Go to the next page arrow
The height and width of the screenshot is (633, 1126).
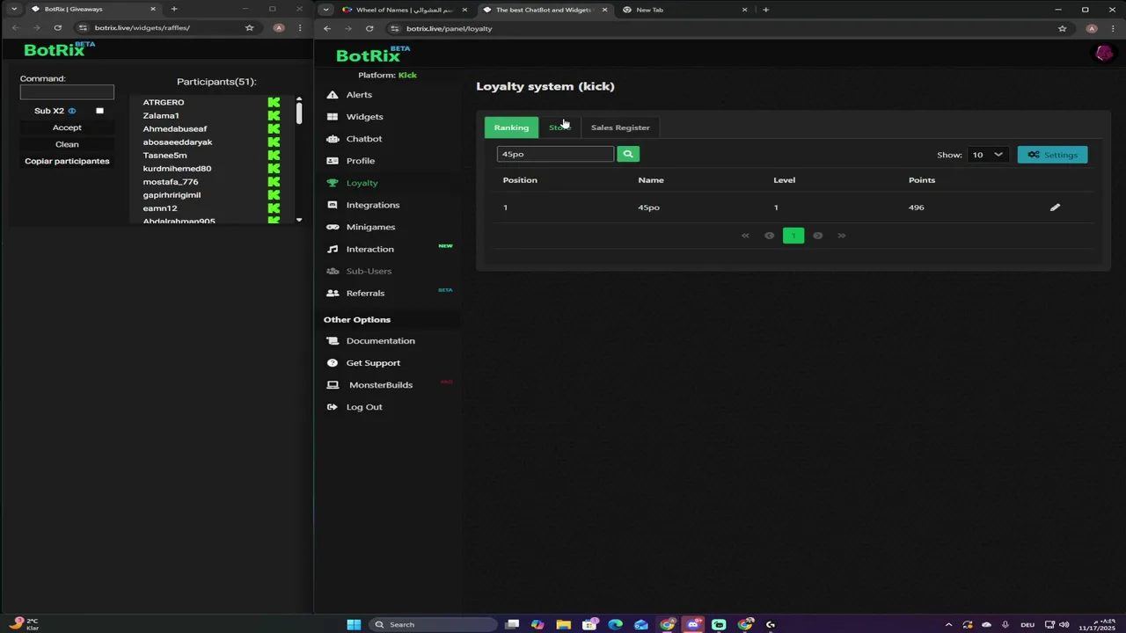coord(817,236)
